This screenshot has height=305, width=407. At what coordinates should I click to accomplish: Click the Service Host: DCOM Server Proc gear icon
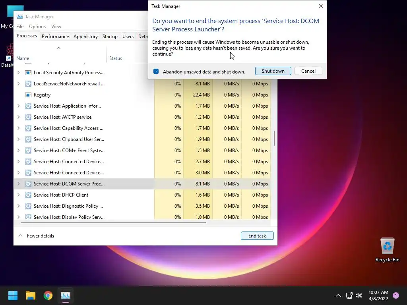pyautogui.click(x=28, y=184)
